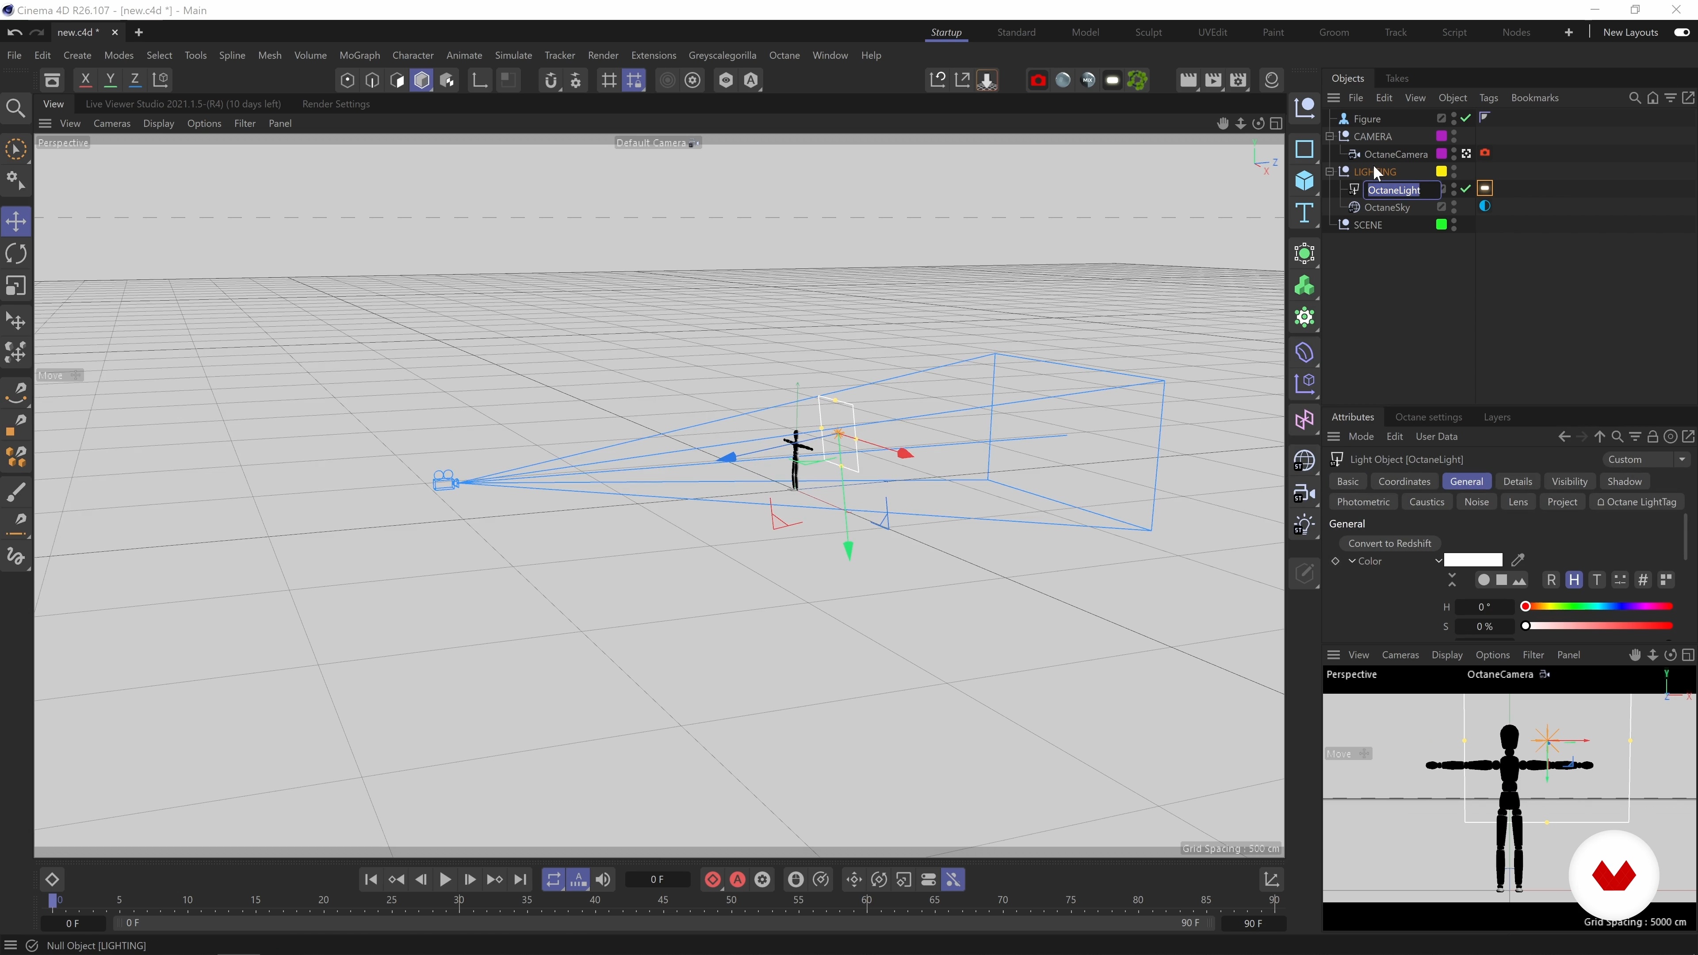Open the Takes tab
The width and height of the screenshot is (1698, 955).
1397,78
